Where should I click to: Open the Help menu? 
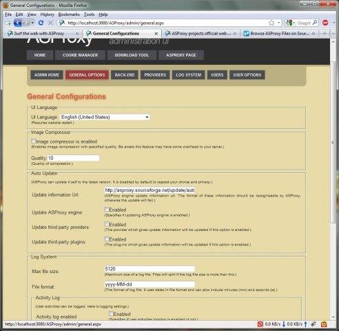[103, 14]
